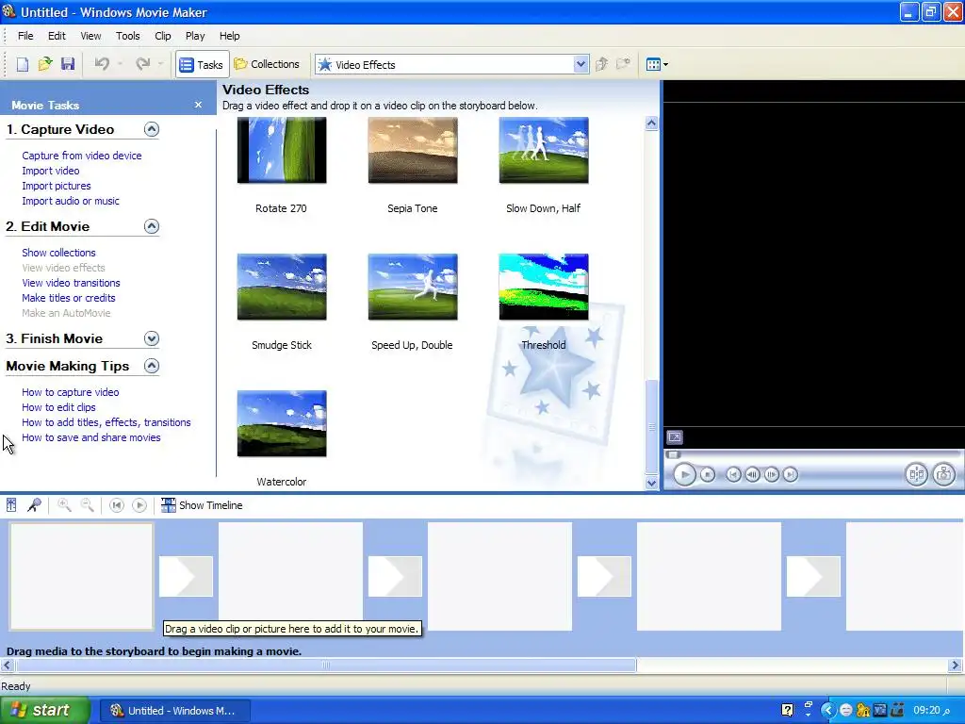Screen dimensions: 965x724
Task: Click effects list scroll up arrow
Action: pos(652,123)
